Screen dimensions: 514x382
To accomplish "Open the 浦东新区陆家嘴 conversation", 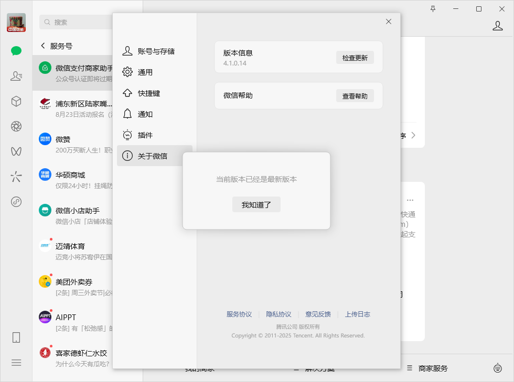I will (x=72, y=109).
